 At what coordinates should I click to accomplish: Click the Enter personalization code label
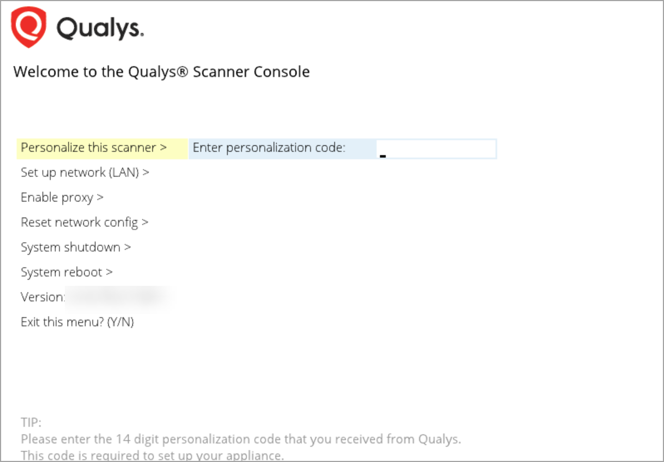point(269,148)
